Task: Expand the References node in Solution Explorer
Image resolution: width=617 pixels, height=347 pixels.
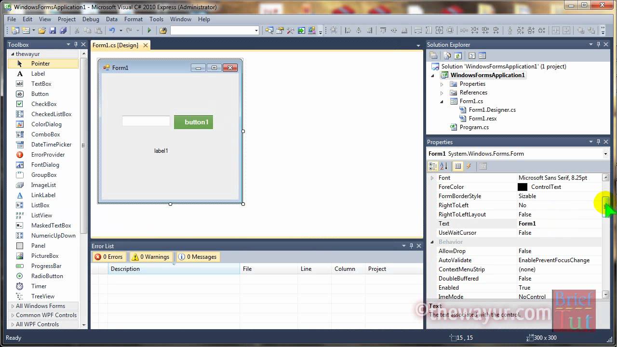Action: pyautogui.click(x=442, y=93)
